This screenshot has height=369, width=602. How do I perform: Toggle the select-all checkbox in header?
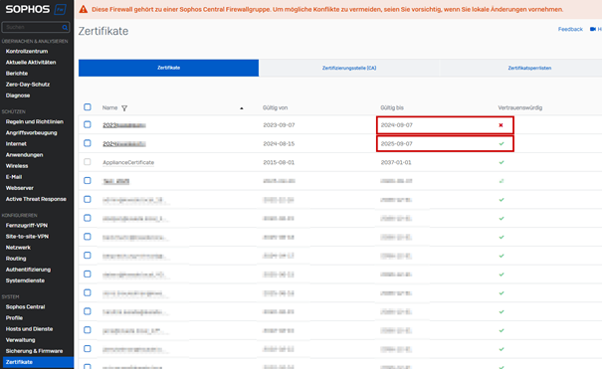(88, 107)
